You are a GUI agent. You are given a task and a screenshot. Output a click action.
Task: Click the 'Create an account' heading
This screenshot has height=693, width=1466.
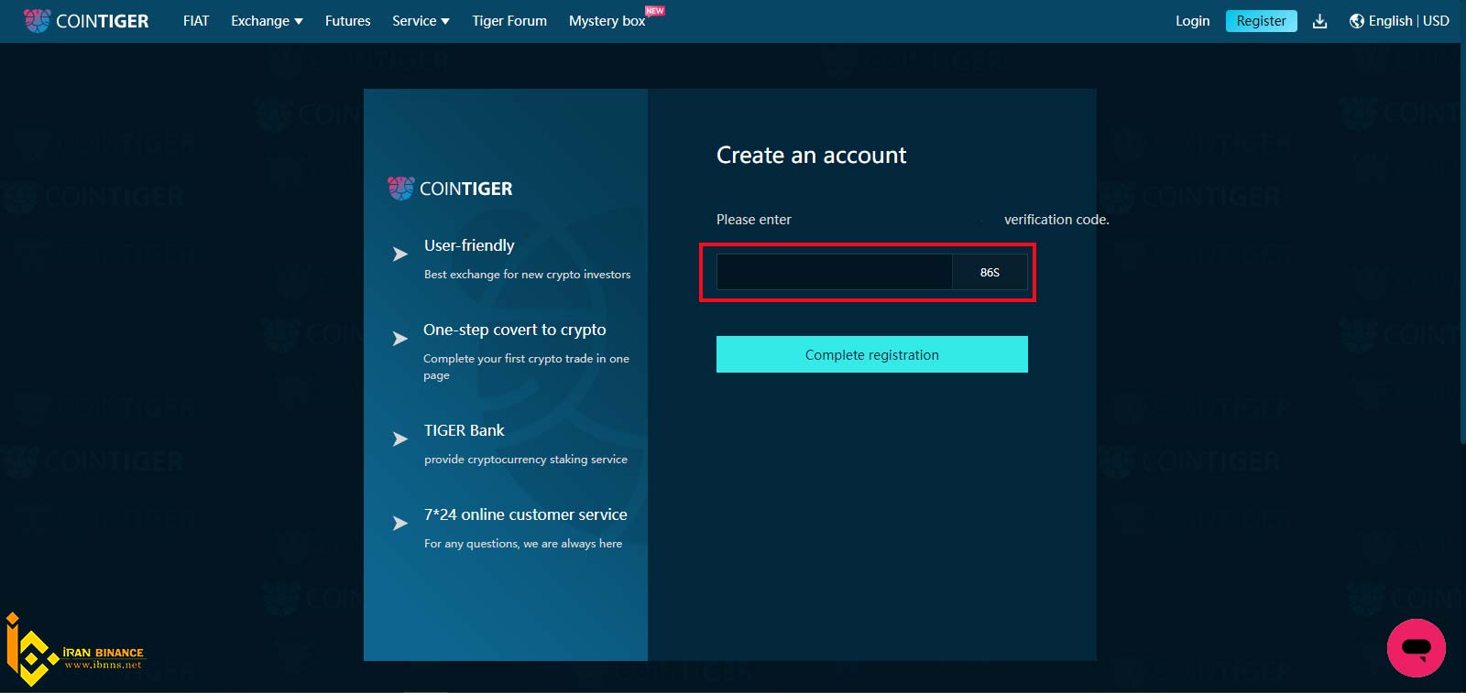[x=811, y=156]
